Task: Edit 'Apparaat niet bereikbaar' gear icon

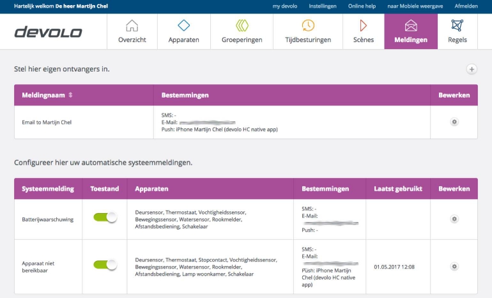Action: click(x=454, y=266)
